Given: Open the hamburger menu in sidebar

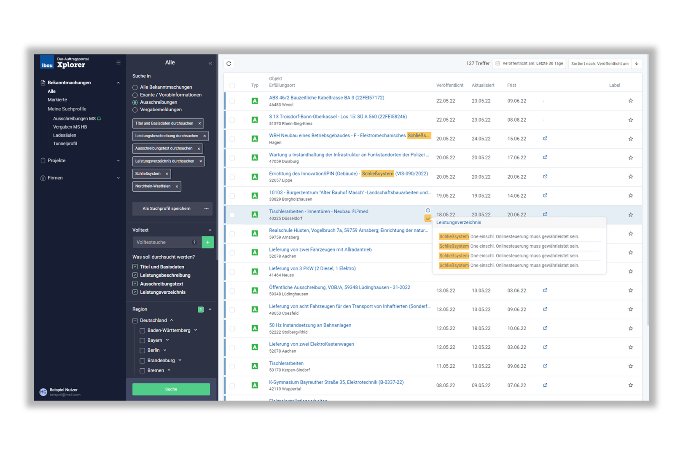Looking at the screenshot, I should [x=118, y=62].
